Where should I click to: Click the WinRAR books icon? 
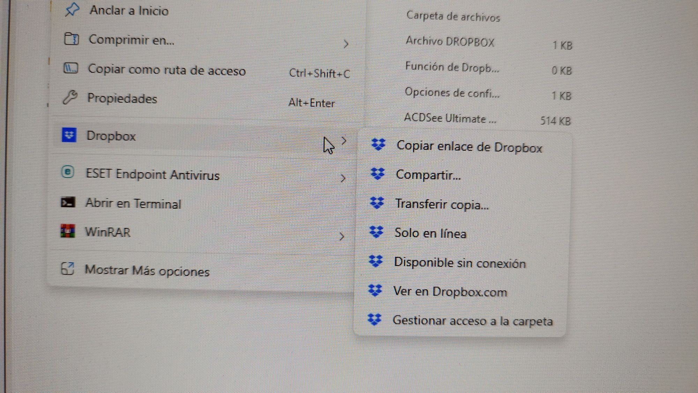68,231
